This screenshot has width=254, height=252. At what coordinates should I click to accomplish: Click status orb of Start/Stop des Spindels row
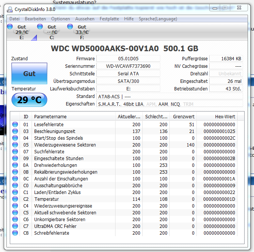(15, 138)
